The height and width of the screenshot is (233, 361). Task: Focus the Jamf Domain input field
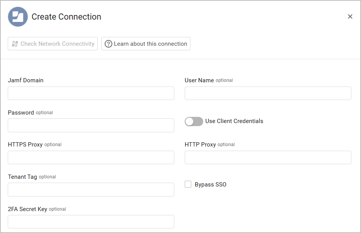[91, 93]
